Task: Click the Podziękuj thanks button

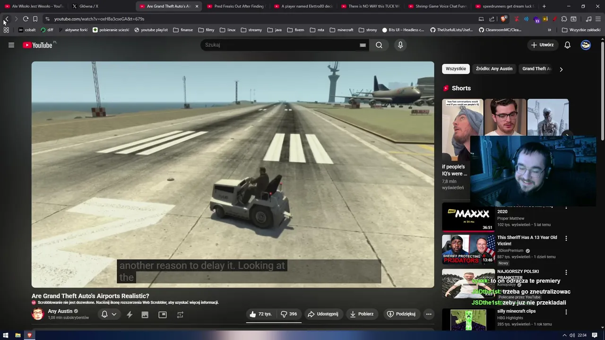Action: coord(401,314)
